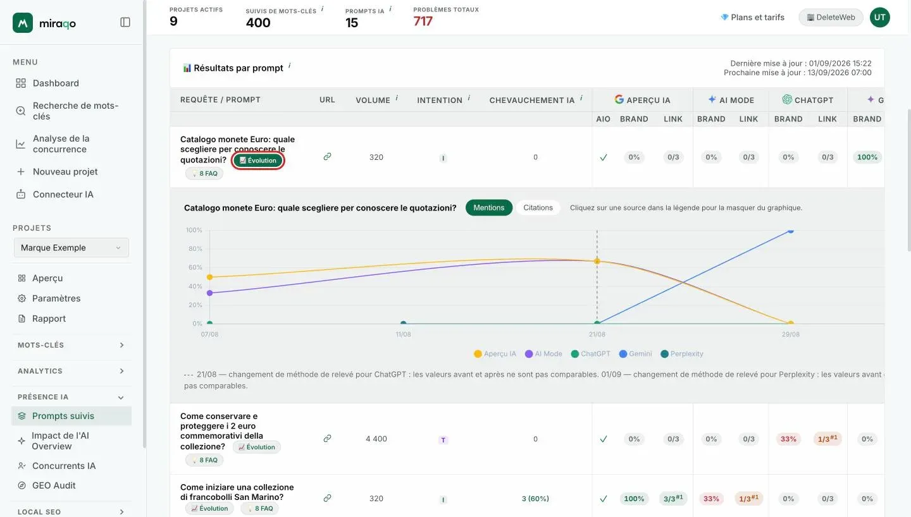
Task: Click the Chevauchement IA info icon
Action: pyautogui.click(x=581, y=98)
